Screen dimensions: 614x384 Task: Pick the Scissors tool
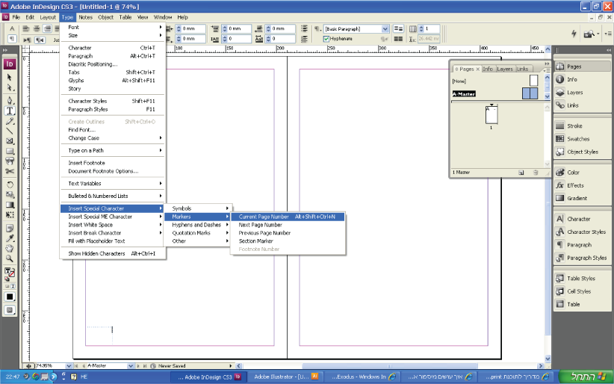coord(10,170)
